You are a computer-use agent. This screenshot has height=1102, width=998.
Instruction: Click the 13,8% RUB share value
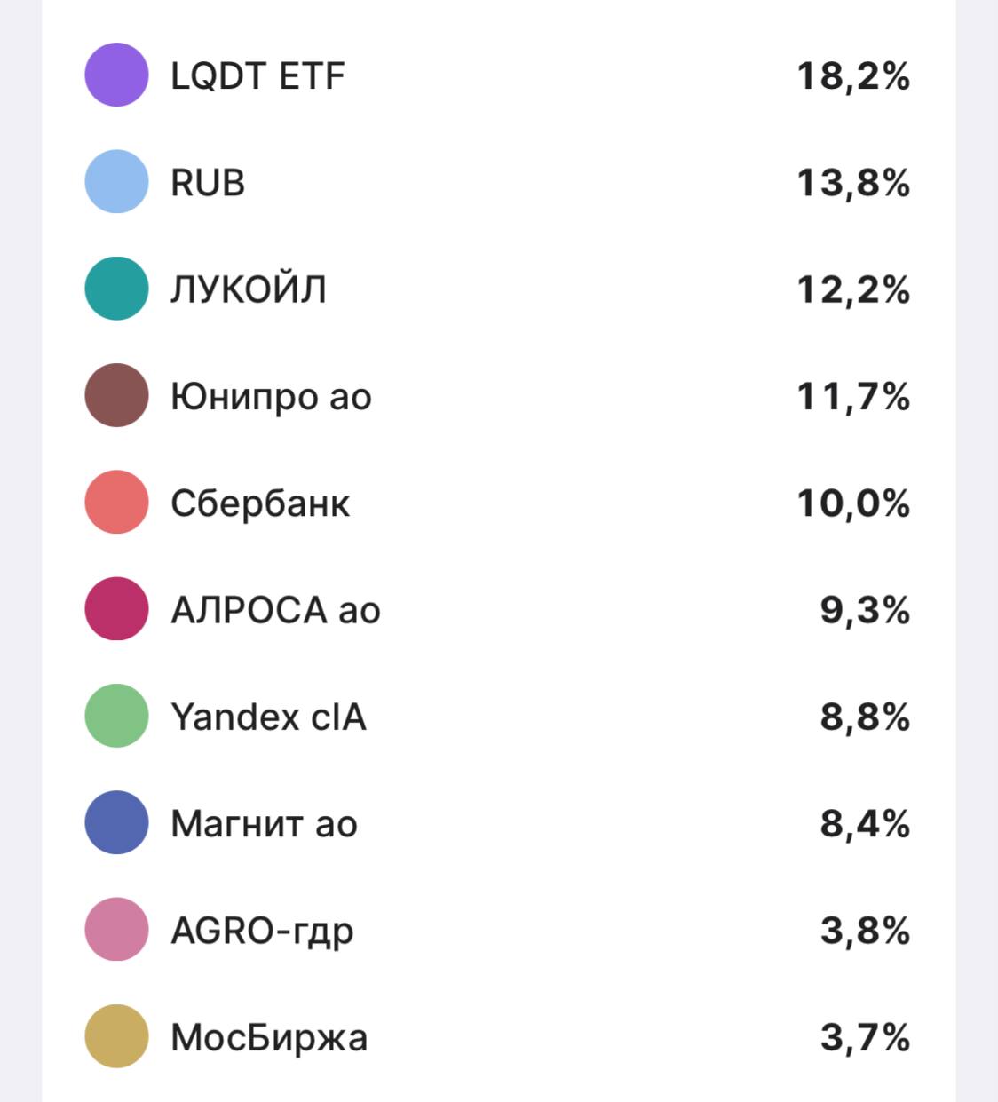(x=853, y=183)
